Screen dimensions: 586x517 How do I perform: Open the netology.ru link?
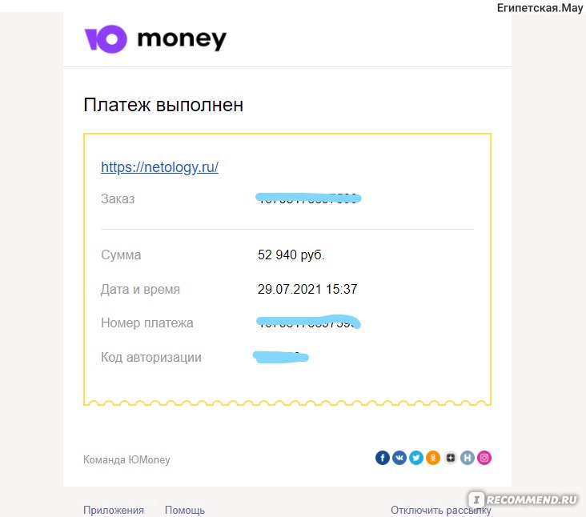click(x=159, y=167)
